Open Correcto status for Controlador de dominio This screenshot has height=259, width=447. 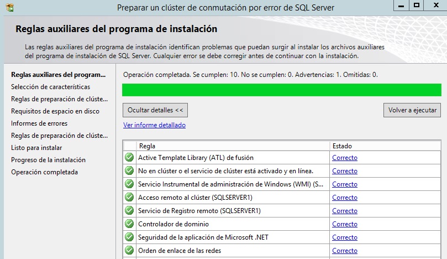345,224
